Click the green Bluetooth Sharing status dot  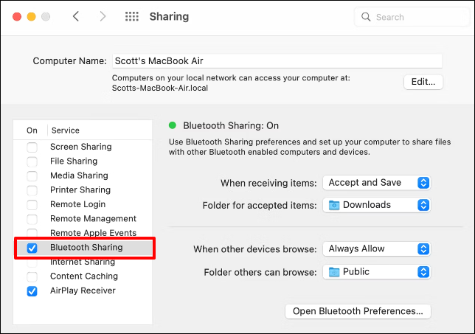173,125
